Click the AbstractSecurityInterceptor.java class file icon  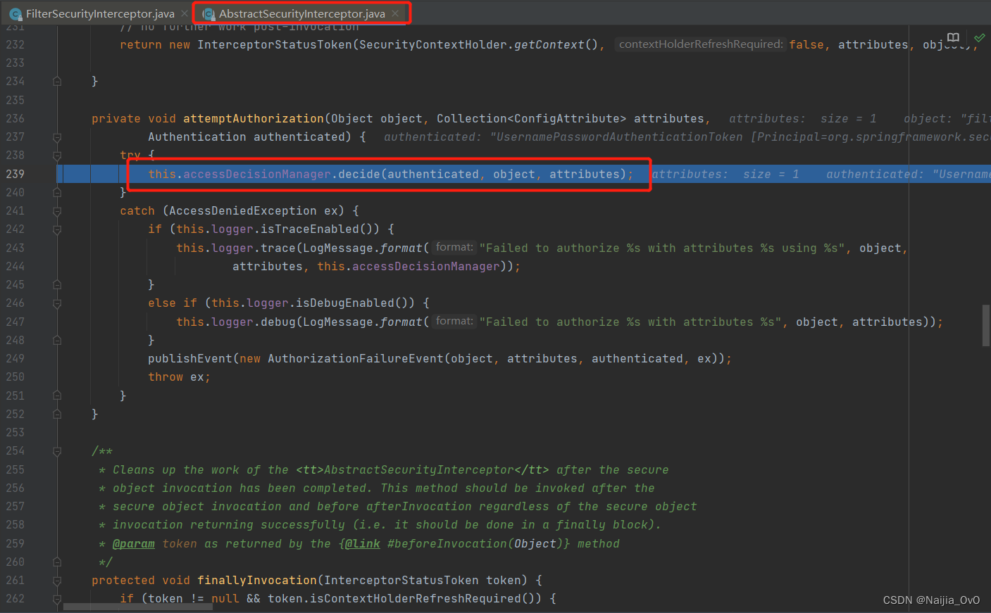point(208,14)
